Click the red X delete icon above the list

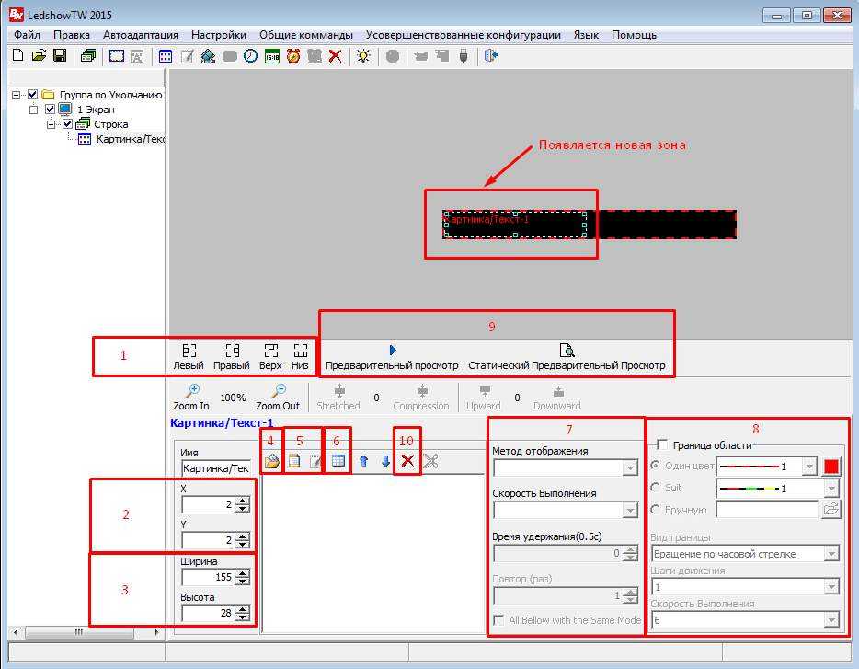[x=407, y=462]
